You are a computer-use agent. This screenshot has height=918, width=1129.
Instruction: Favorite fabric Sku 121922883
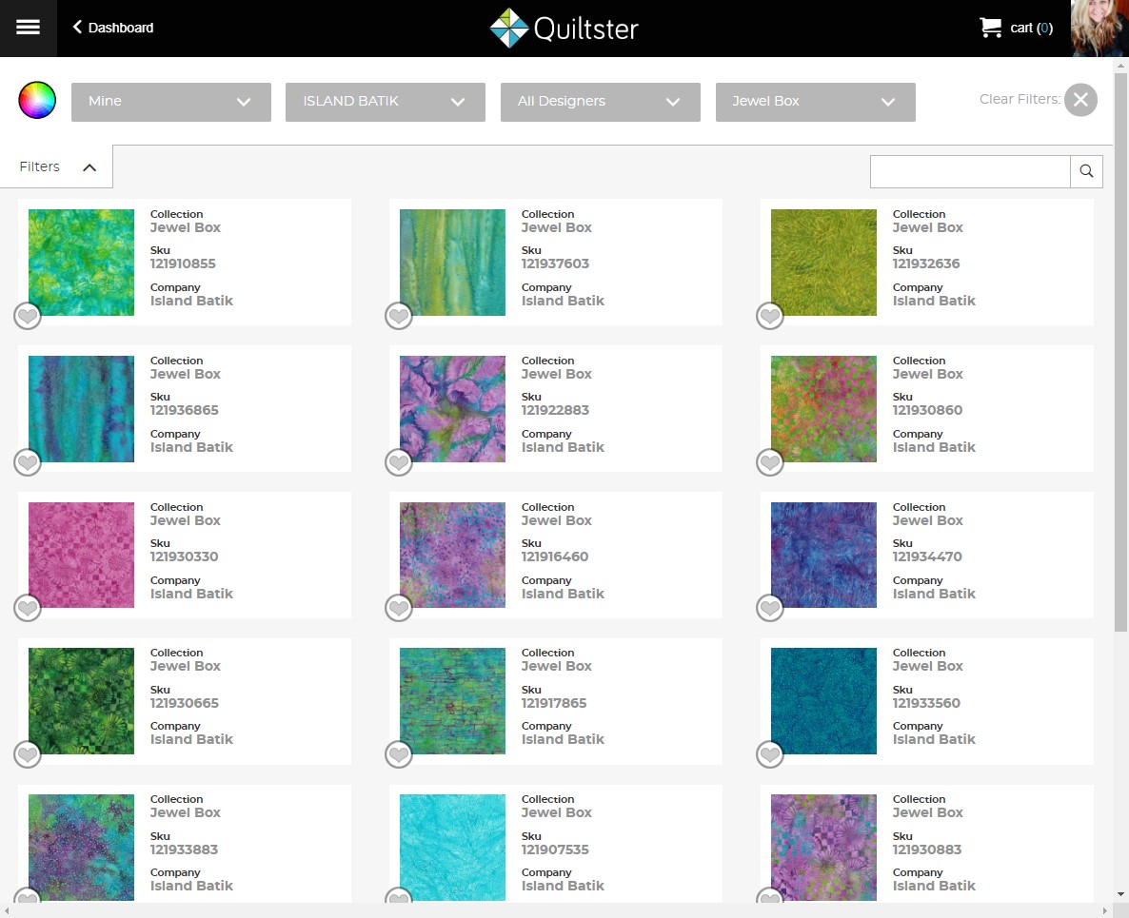[x=399, y=462]
